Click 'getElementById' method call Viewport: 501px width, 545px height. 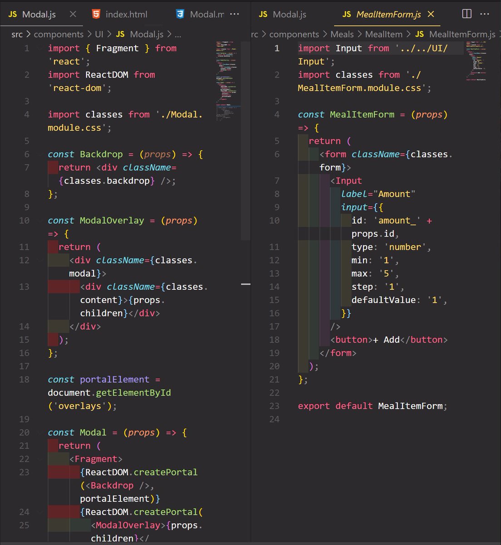point(133,393)
